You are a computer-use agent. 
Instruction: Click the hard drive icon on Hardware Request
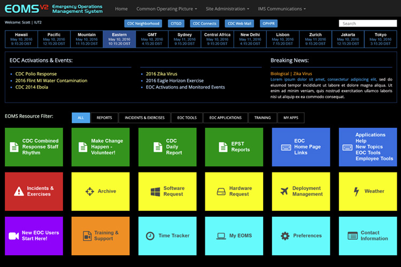pos(221,191)
